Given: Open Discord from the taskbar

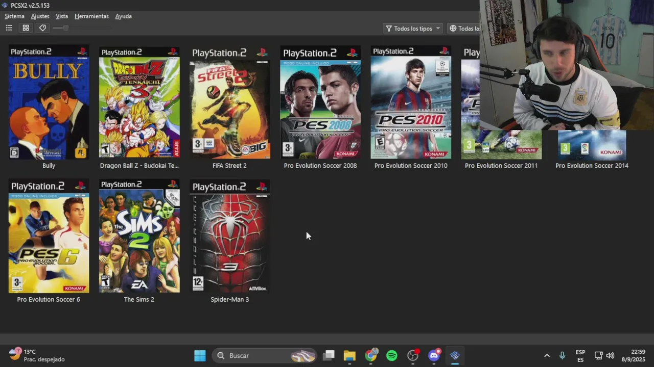Looking at the screenshot, I should click(434, 355).
